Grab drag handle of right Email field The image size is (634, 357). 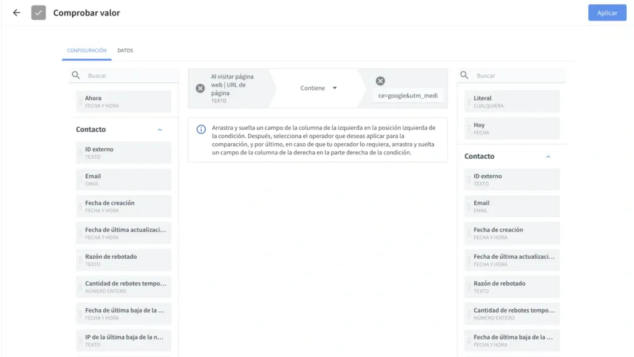click(x=469, y=206)
